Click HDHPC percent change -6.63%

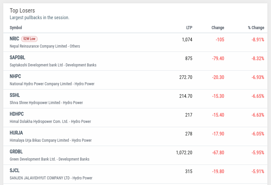[258, 115]
